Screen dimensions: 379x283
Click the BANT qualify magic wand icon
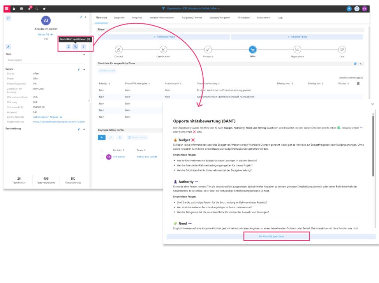pyautogui.click(x=76, y=47)
